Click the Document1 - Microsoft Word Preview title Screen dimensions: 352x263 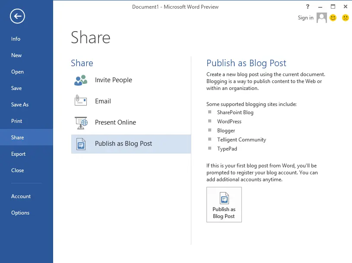175,7
